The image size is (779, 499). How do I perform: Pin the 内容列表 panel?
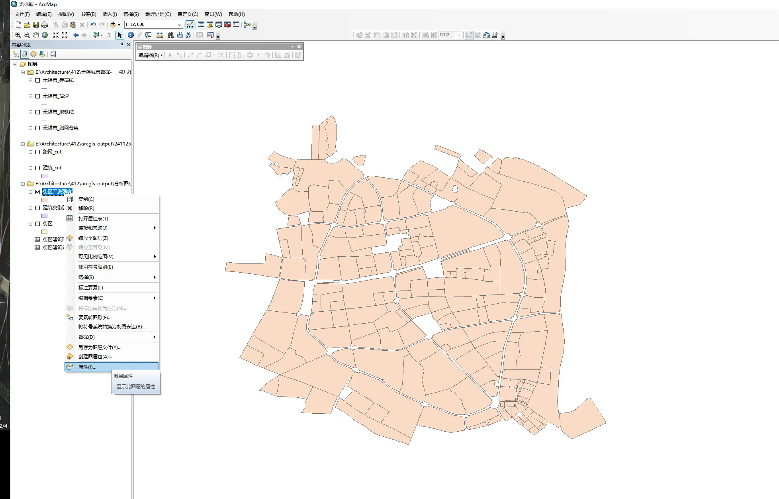[x=122, y=45]
